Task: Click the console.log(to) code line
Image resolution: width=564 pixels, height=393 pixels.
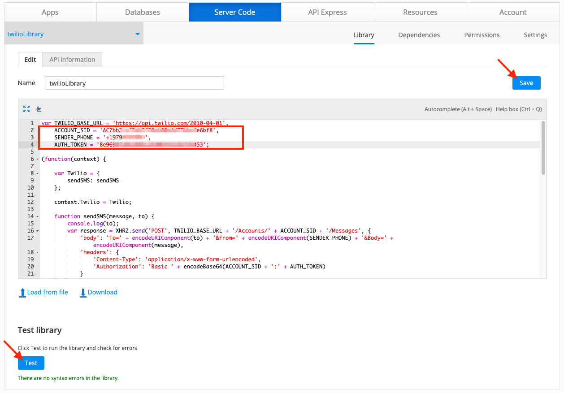Action: click(x=93, y=224)
